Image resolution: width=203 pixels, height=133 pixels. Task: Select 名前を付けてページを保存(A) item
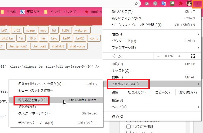click(x=56, y=84)
